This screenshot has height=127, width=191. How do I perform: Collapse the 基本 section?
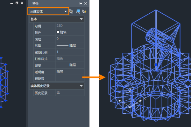81,19
